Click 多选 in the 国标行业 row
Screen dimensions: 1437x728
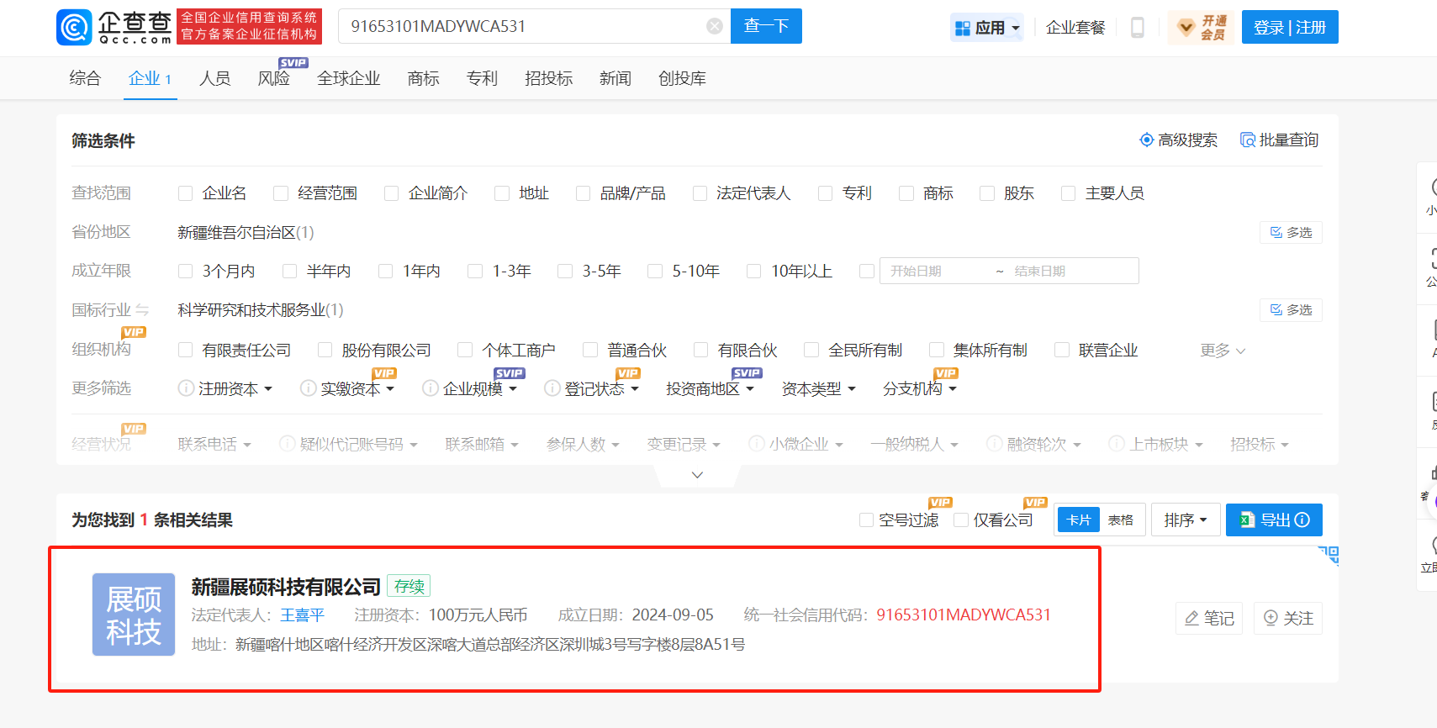1291,310
